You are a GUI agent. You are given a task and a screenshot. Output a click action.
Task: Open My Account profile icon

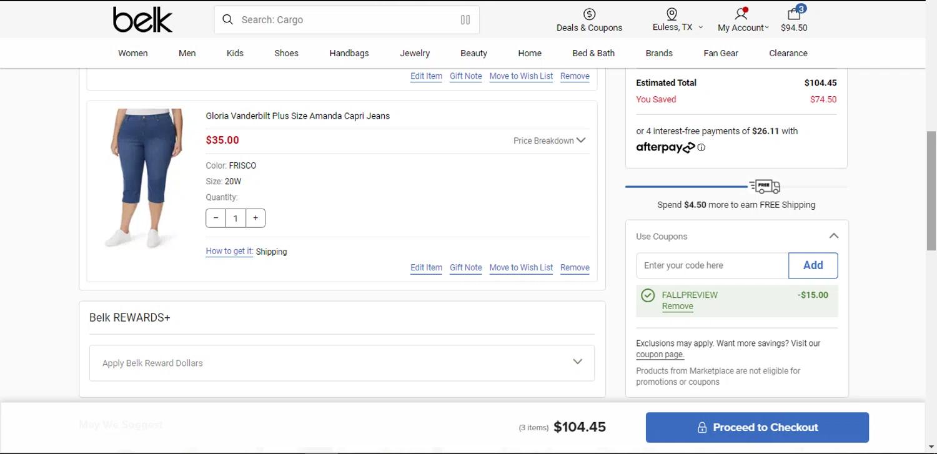click(x=741, y=14)
